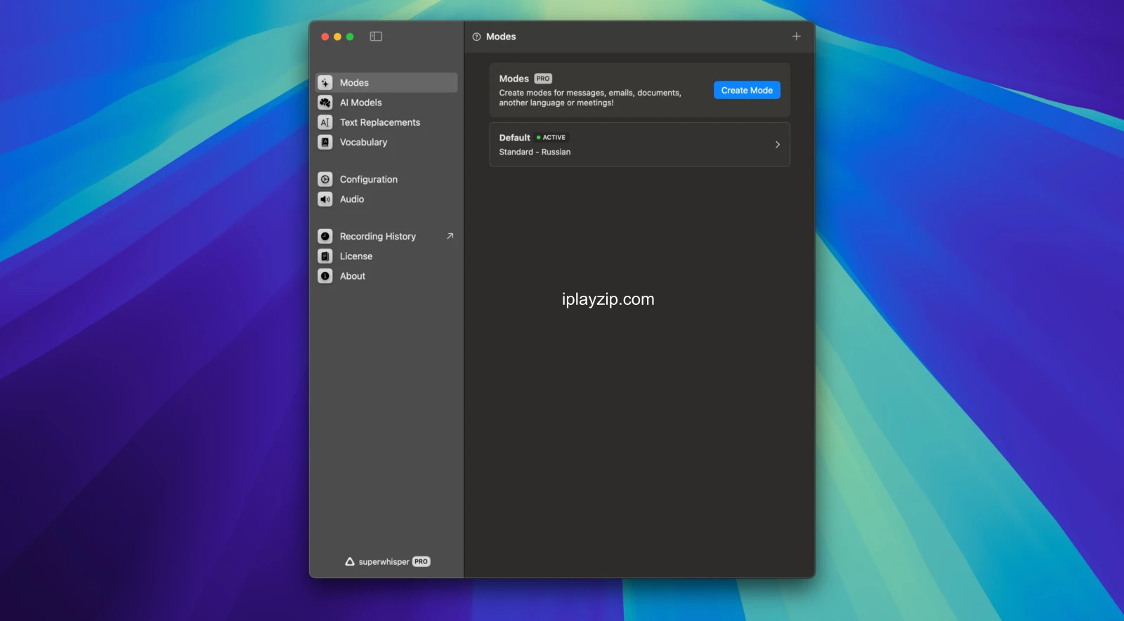Click the Configuration gear icon
This screenshot has width=1124, height=621.
[325, 179]
